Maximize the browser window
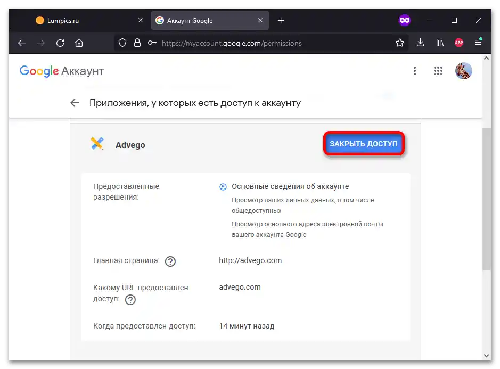The height and width of the screenshot is (369, 500). (x=454, y=20)
